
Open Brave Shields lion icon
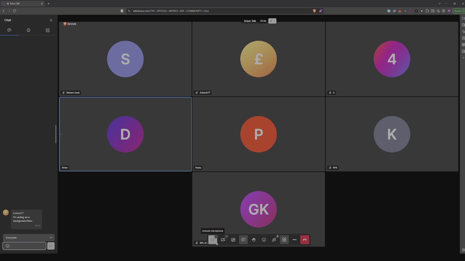click(x=314, y=11)
